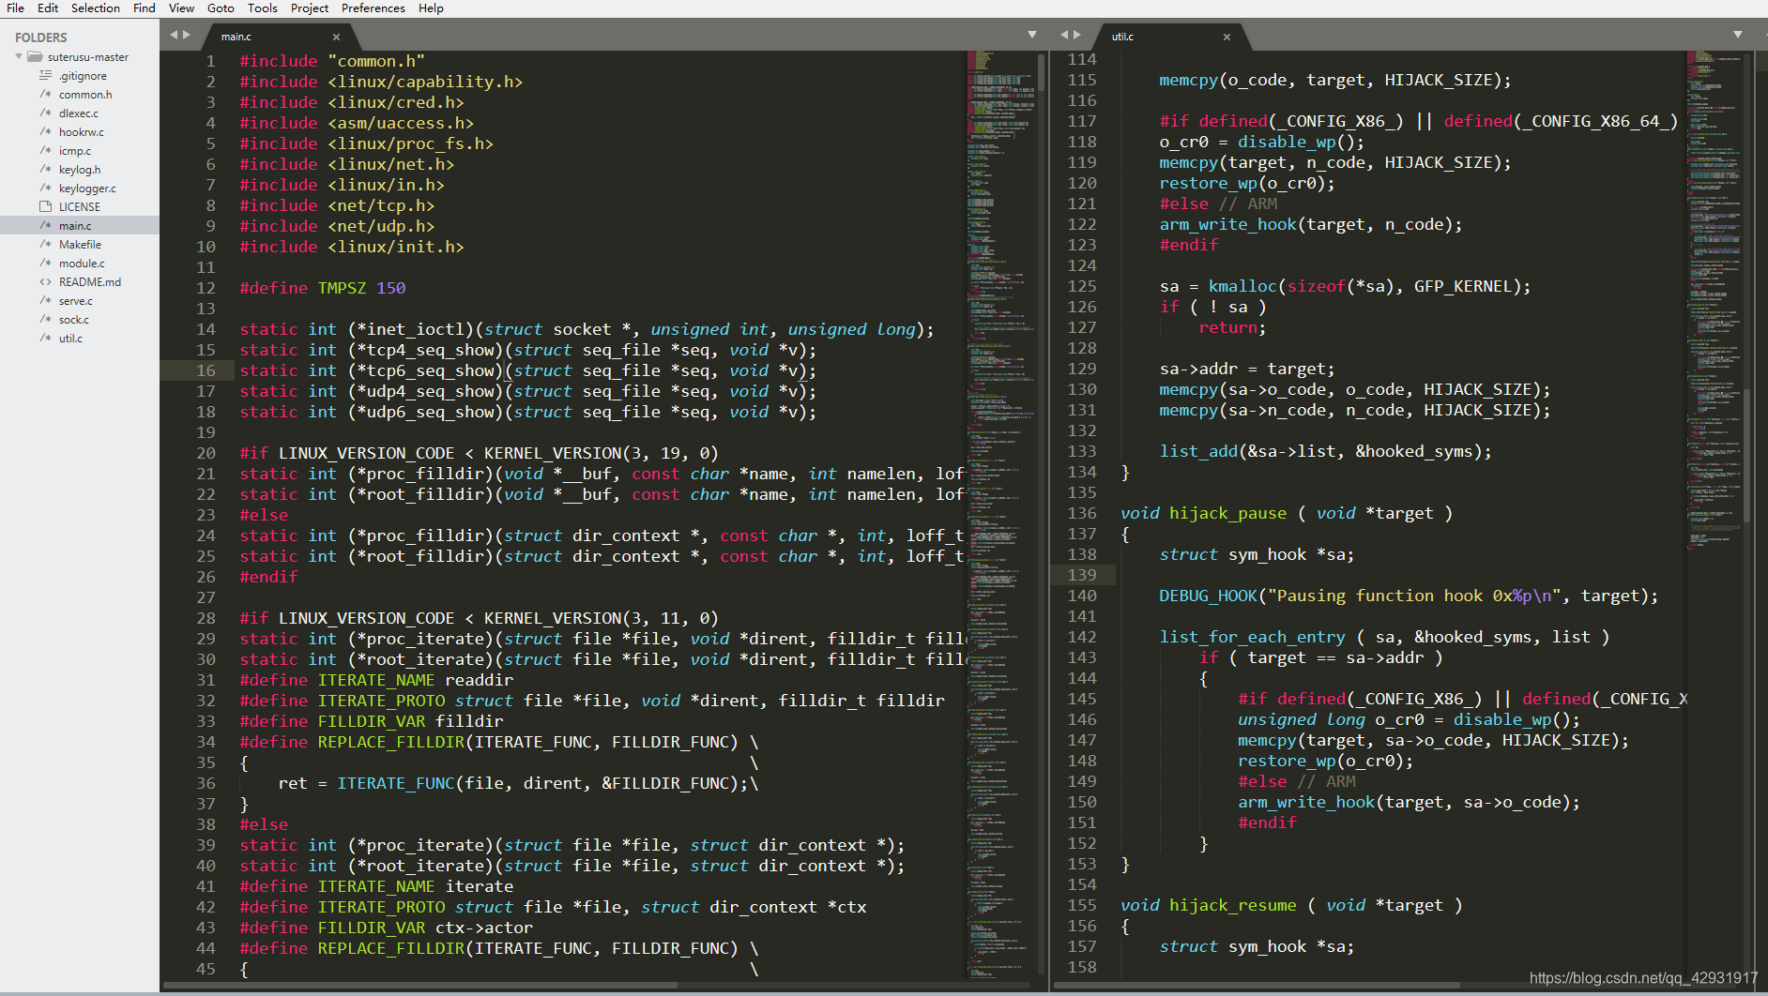Viewport: 1768px width, 996px height.
Task: Open the Preferences menu
Action: point(373,8)
